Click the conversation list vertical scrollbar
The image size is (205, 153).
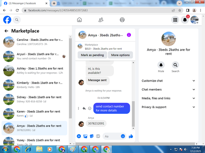coord(71,78)
